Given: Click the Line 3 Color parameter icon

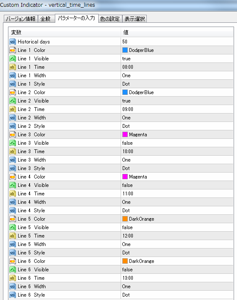Looking at the screenshot, I should [x=12, y=135].
